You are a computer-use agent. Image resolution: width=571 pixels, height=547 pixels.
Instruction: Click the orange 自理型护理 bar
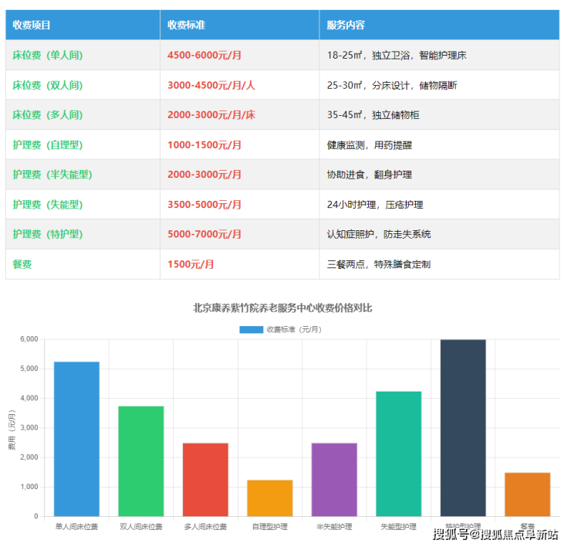click(x=270, y=498)
